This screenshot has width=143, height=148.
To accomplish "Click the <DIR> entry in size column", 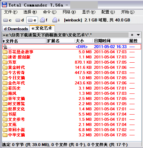I will click(x=82, y=47).
